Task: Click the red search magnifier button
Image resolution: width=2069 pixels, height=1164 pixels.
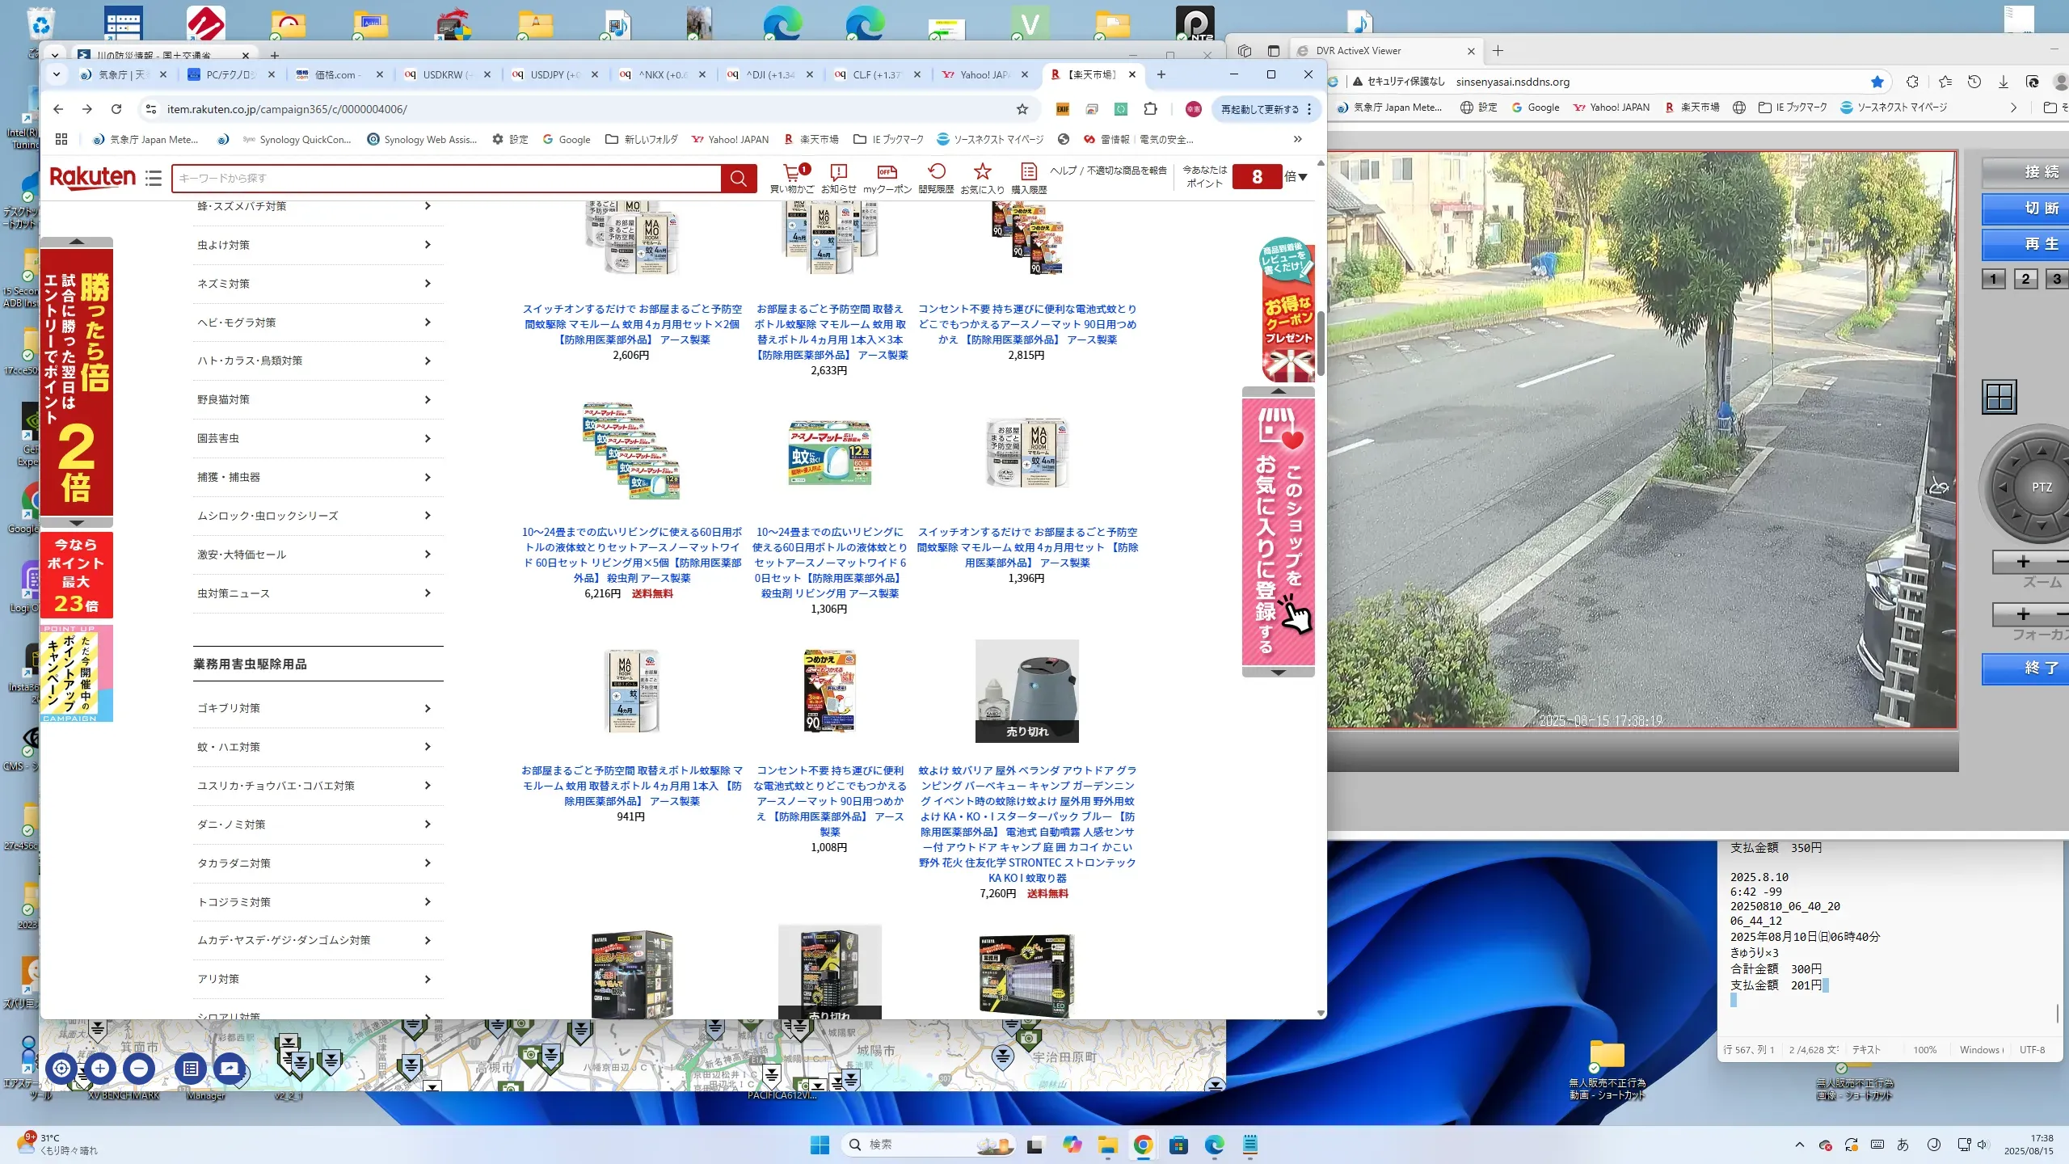Action: (x=738, y=179)
